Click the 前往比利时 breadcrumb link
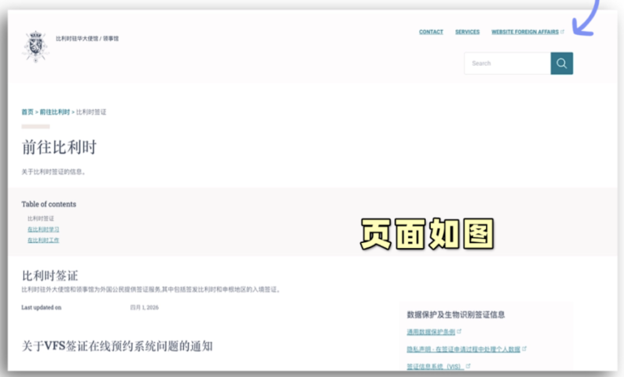 click(54, 112)
